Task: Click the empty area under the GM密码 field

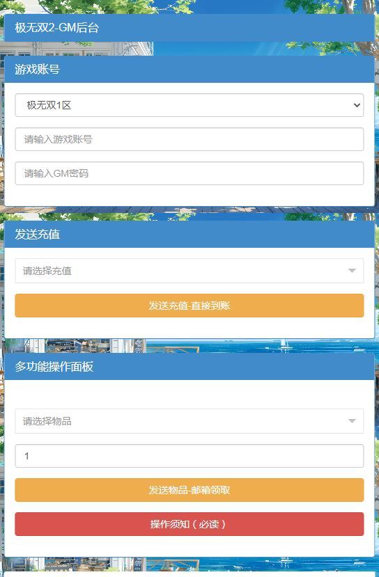Action: [189, 196]
